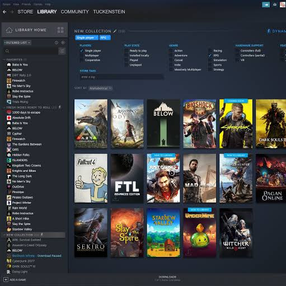The width and height of the screenshot is (286, 286).
Task: Open the Community tab
Action: coord(74,12)
